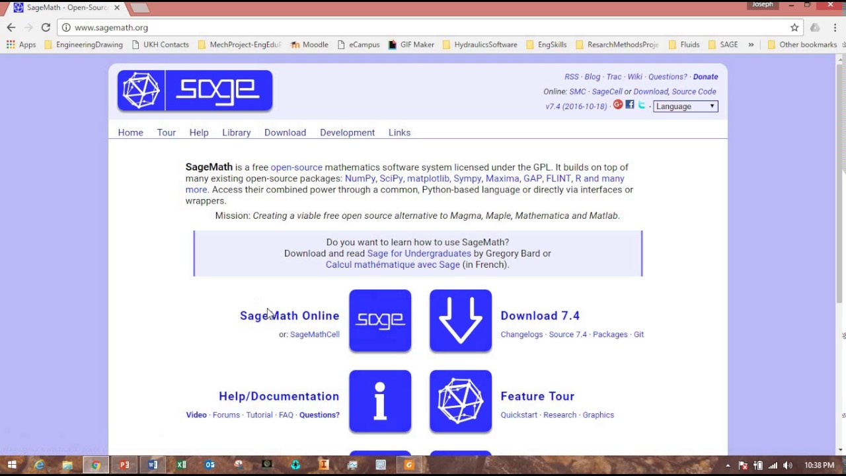Click the Trac link
846x476 pixels.
coord(614,77)
